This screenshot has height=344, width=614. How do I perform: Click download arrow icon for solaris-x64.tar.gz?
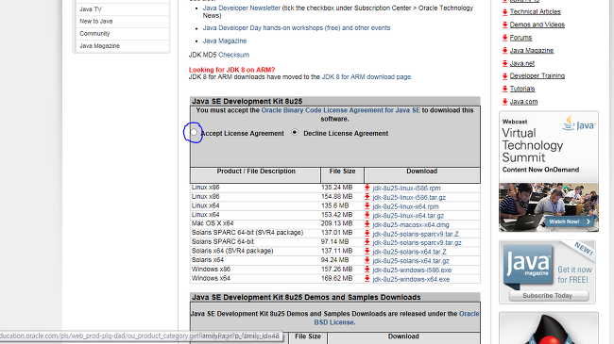pyautogui.click(x=367, y=260)
